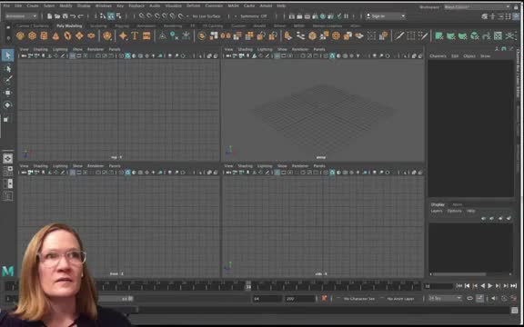Select the Paint Selection brush tool
This screenshot has height=327, width=524.
tap(8, 80)
